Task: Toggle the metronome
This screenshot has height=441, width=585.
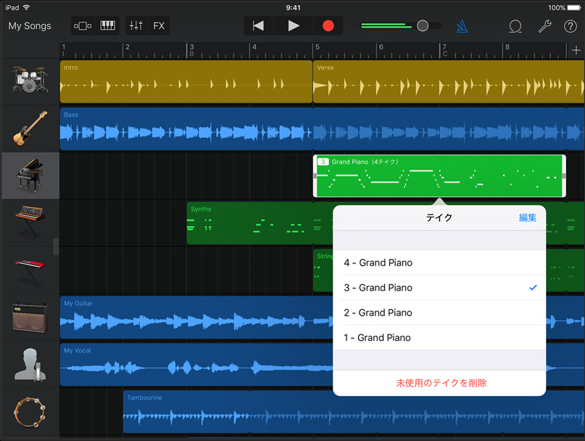Action: point(462,26)
